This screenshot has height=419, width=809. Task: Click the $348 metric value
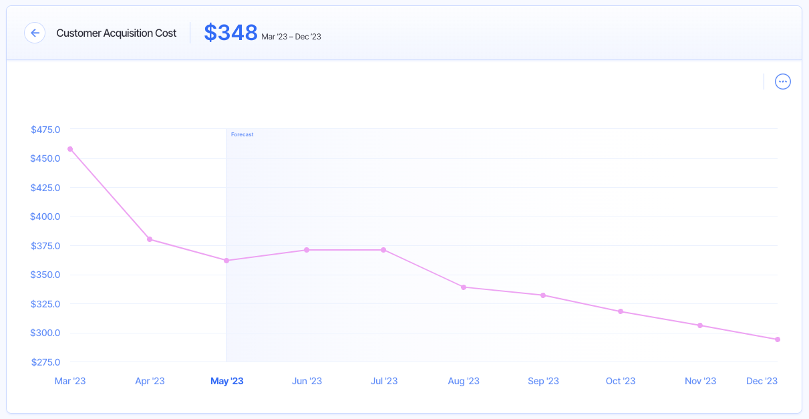pyautogui.click(x=231, y=32)
